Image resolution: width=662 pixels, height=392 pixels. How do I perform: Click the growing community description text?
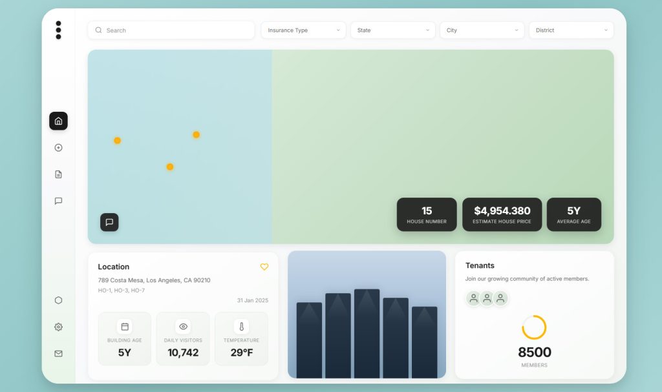click(x=527, y=279)
